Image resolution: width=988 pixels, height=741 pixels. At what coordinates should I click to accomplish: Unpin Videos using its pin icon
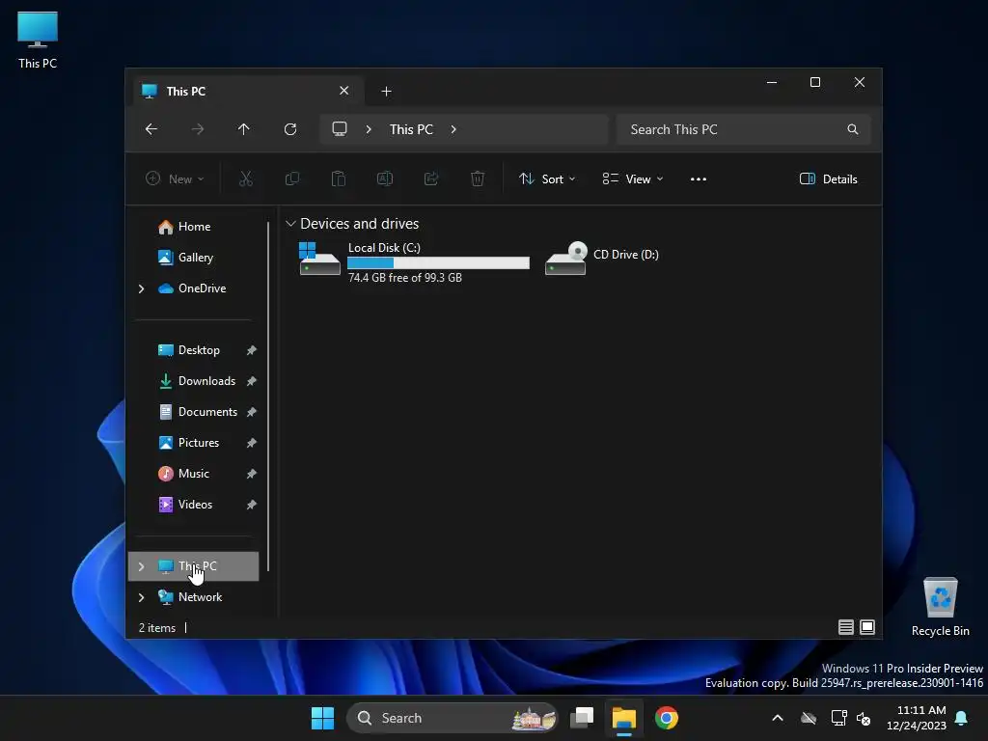tap(252, 505)
